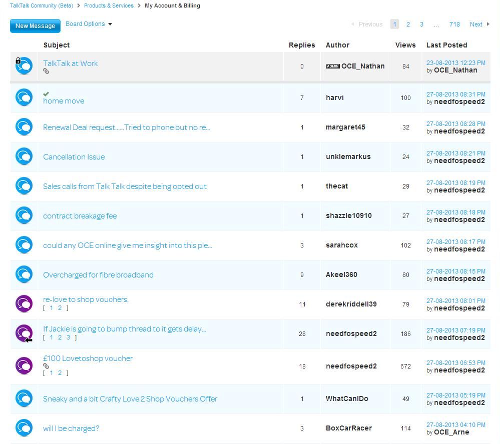Open the Renewal Deal request thread

pos(127,127)
